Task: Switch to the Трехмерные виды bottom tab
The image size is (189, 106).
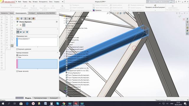Action: coord(40,98)
